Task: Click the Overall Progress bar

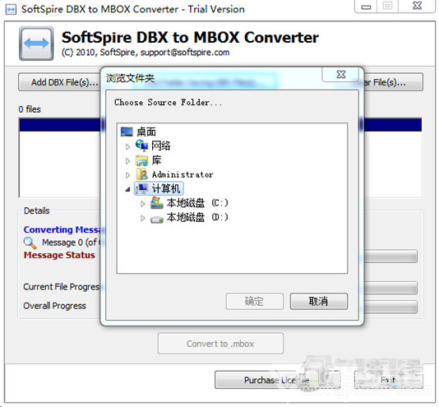Action: [x=390, y=307]
